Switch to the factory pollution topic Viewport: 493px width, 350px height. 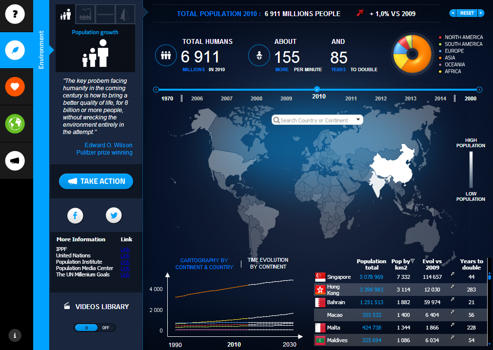click(86, 14)
